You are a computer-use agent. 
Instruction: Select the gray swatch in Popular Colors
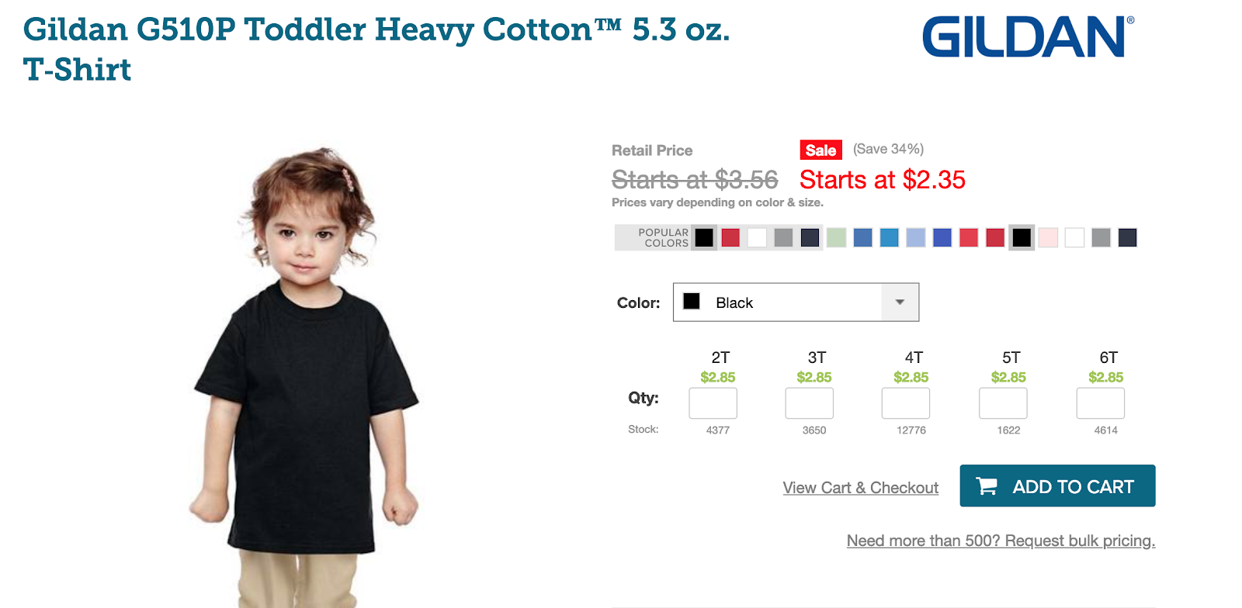coord(783,237)
